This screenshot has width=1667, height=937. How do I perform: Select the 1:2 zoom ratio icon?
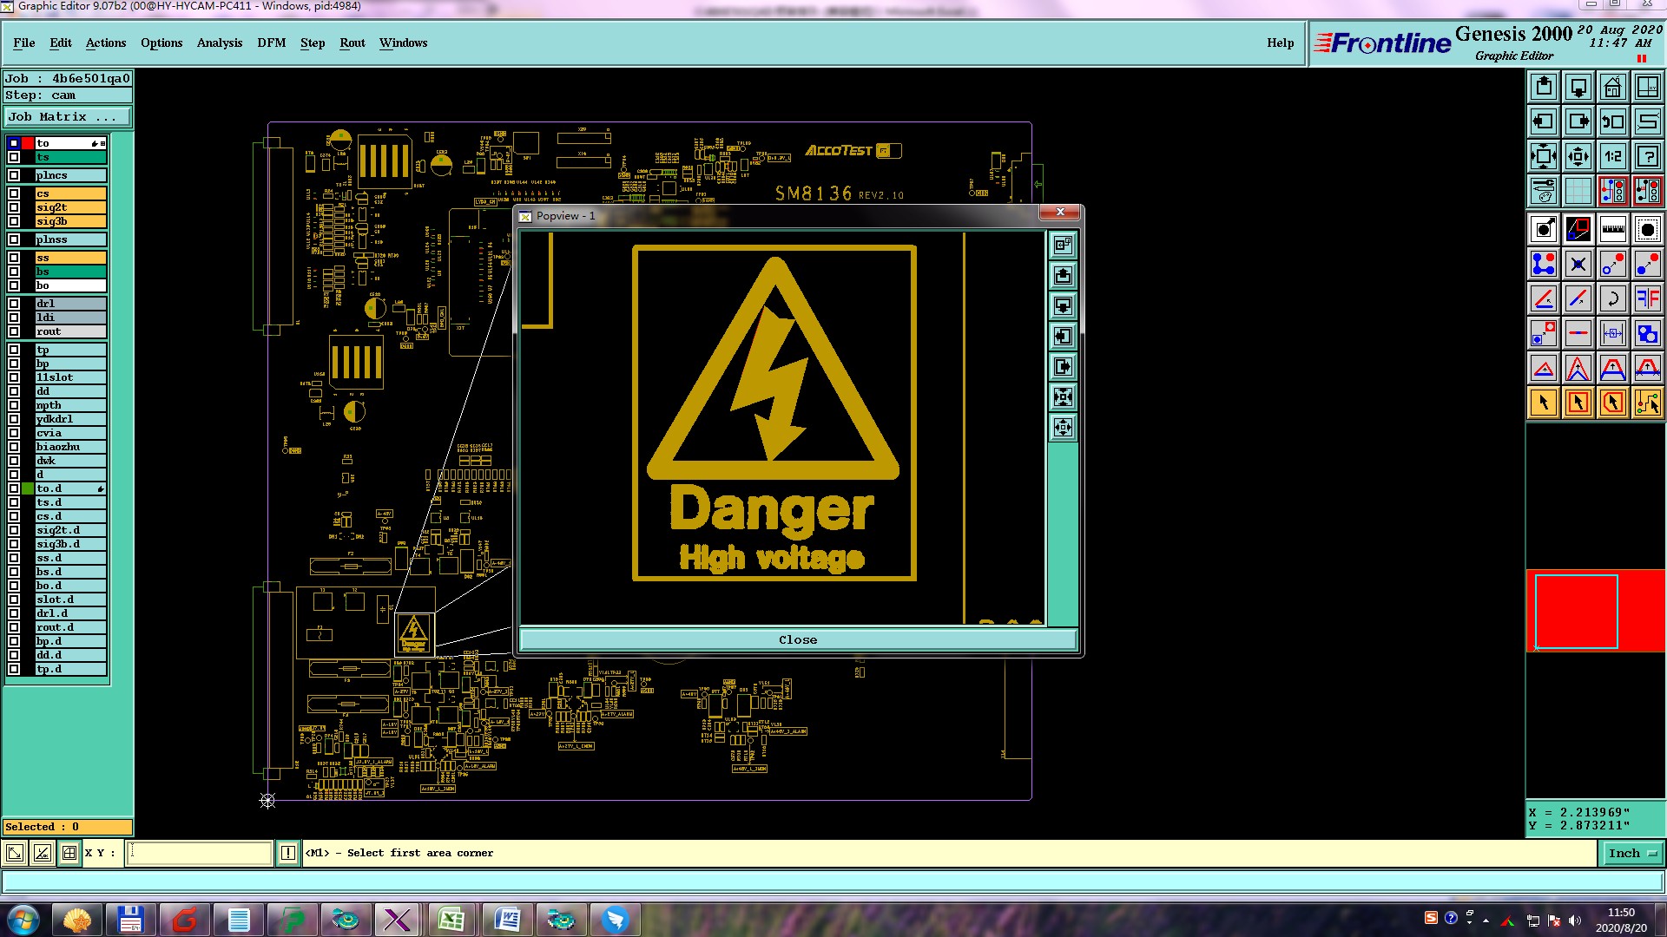(x=1612, y=156)
